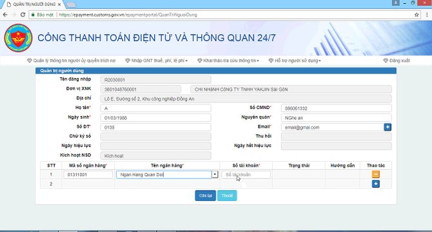
Task: Expand Khai thác-tra cứu thông tin menu
Action: click(228, 61)
